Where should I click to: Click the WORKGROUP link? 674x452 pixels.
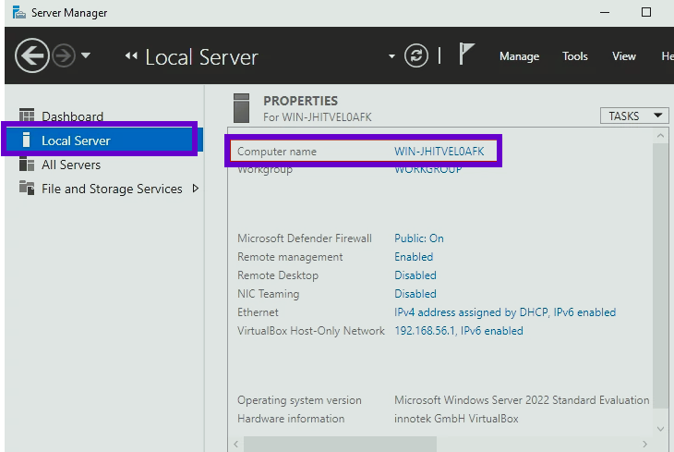[428, 169]
